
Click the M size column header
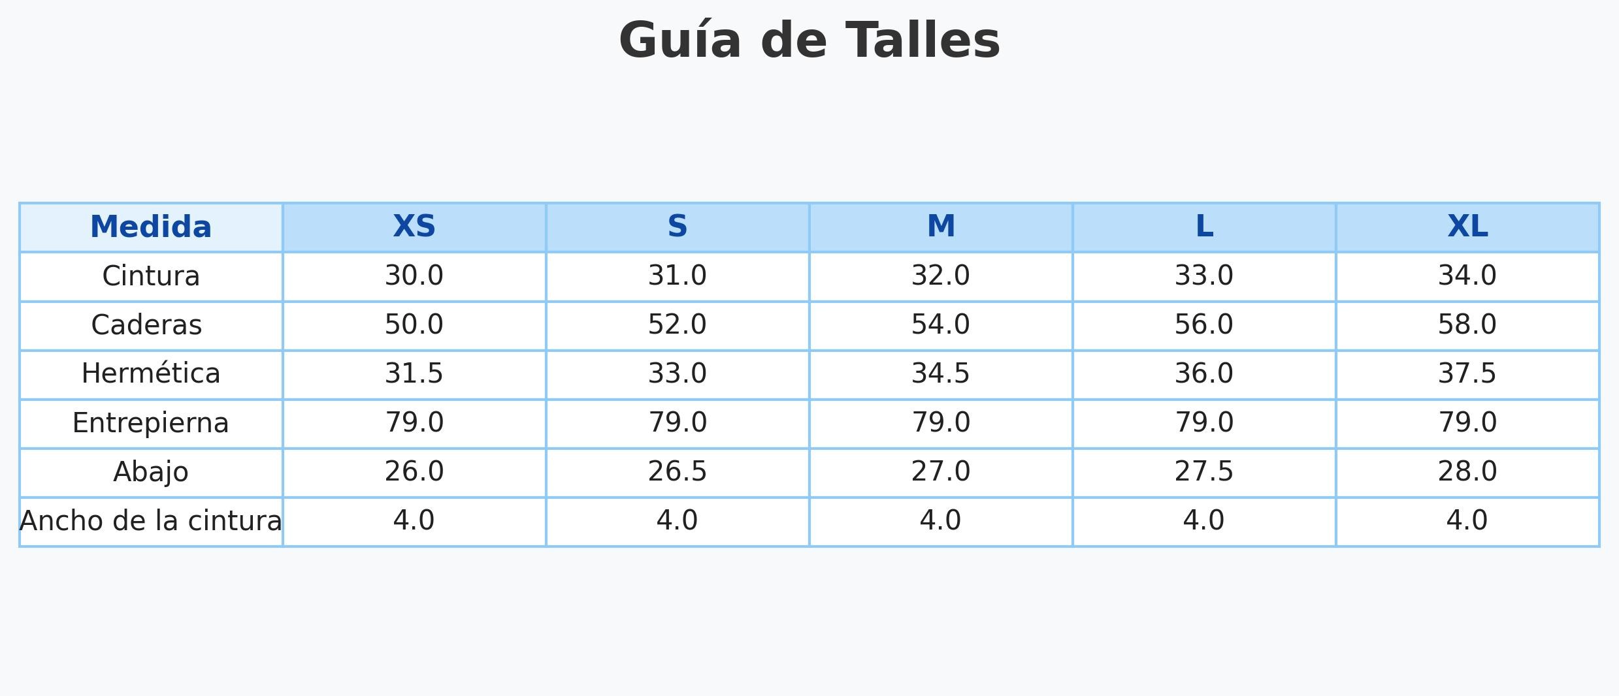click(941, 227)
